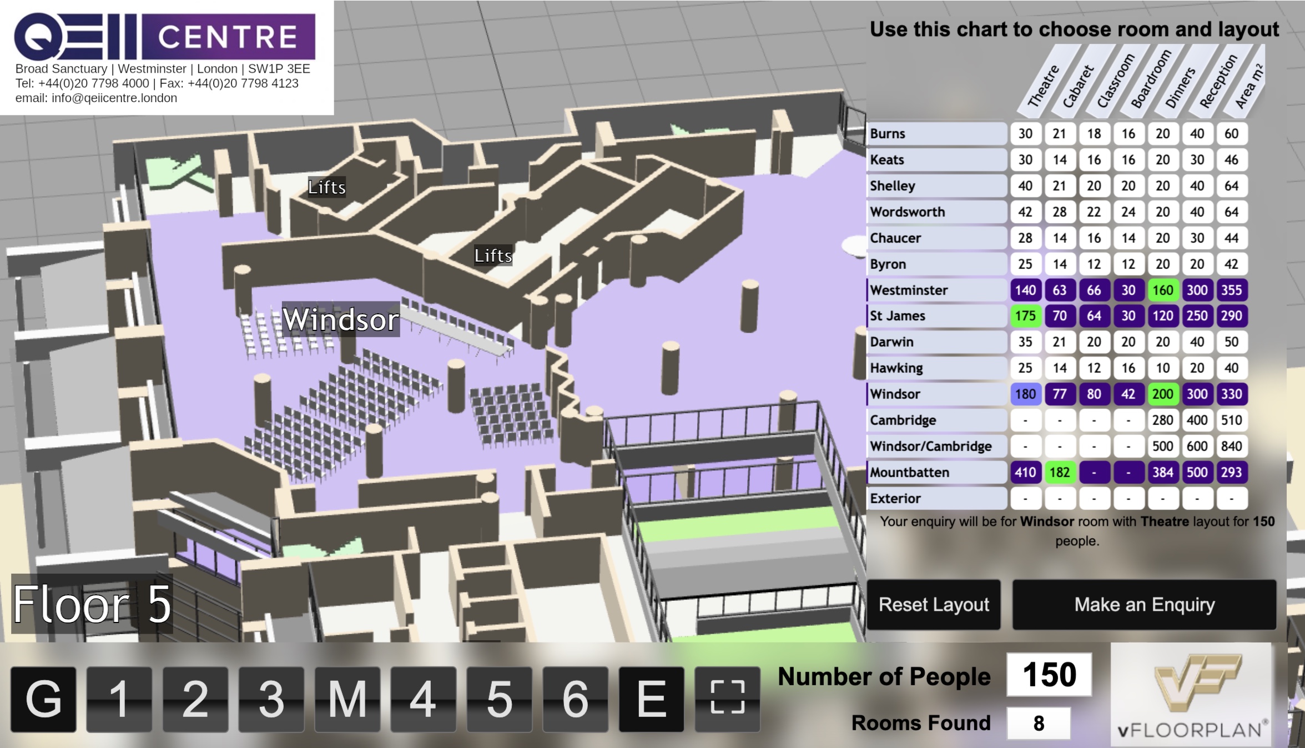
Task: Open Exterior view E button
Action: point(651,698)
